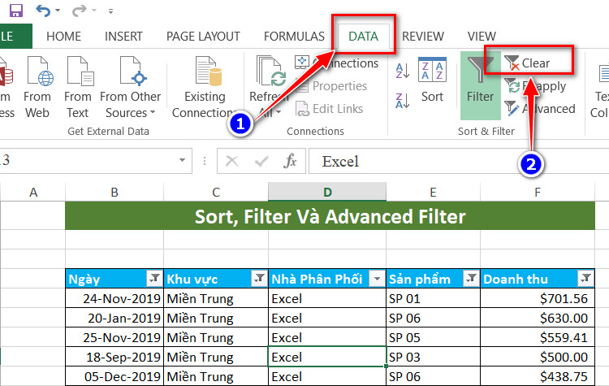Select the 25-Nov-2019 date cell
Viewport: 609px width, 386px height.
[114, 337]
